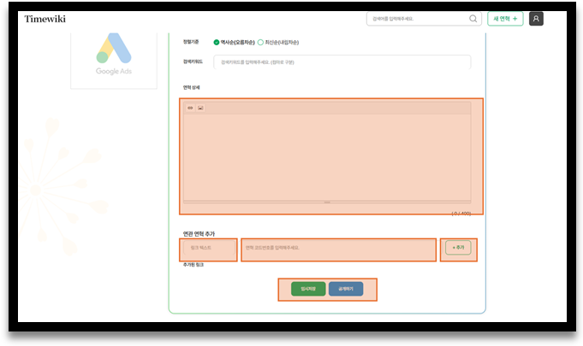
Task: Click the Timewiki logo
Action: pyautogui.click(x=45, y=19)
